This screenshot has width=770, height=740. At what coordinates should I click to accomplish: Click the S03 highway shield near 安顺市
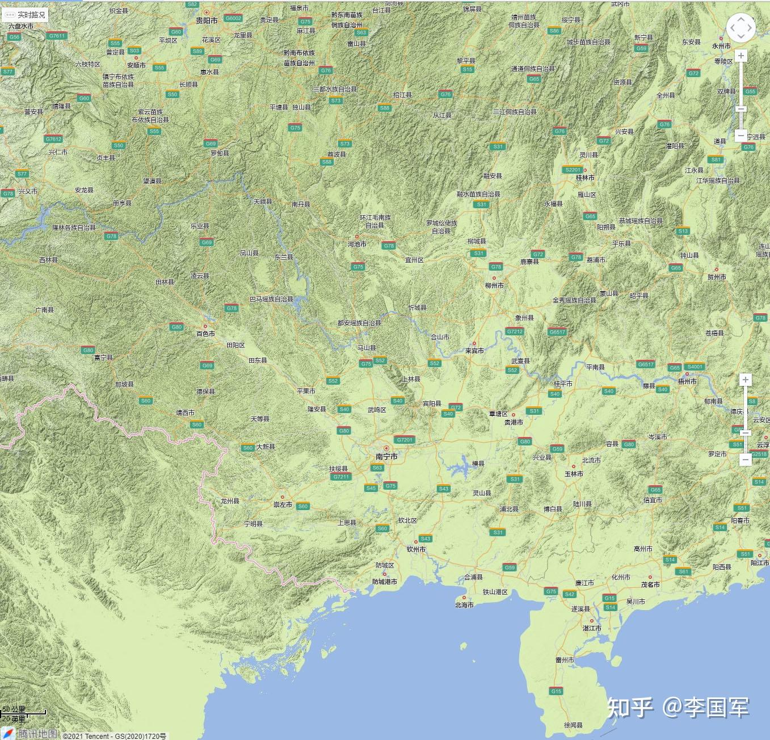tap(134, 51)
